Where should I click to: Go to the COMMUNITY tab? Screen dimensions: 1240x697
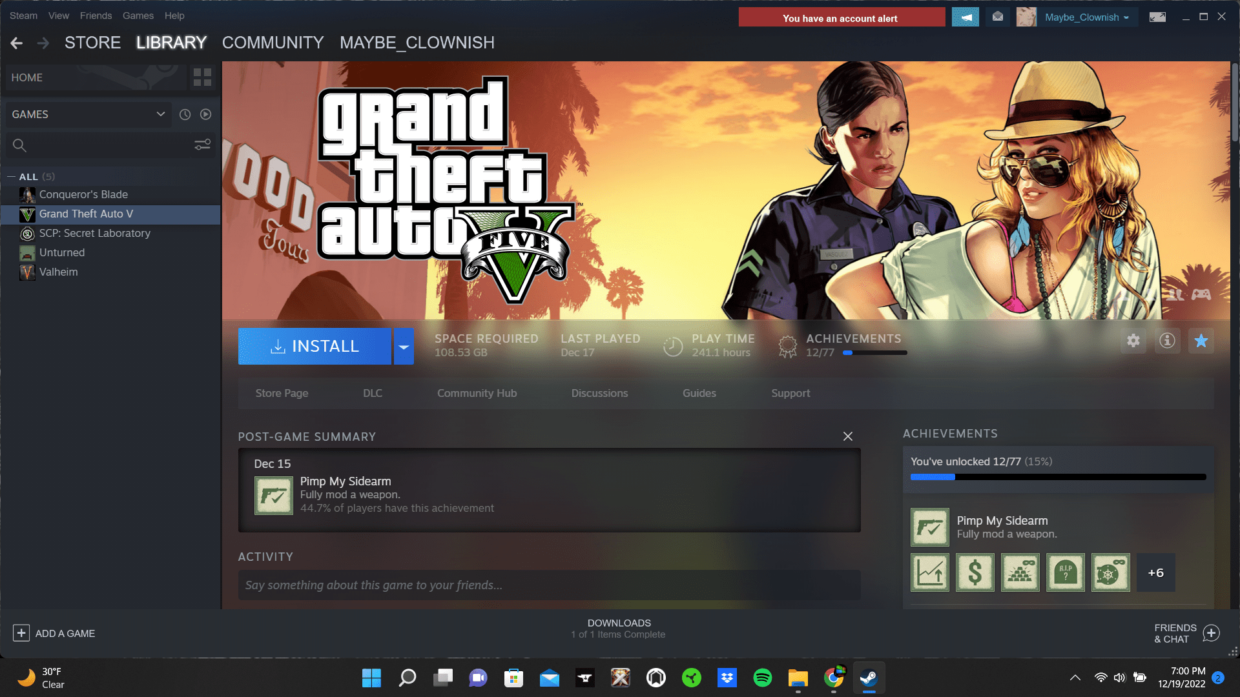coord(273,43)
